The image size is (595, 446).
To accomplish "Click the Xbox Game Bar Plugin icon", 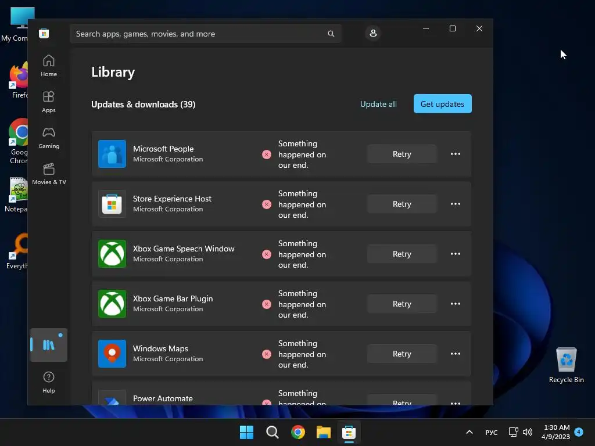I will pyautogui.click(x=112, y=304).
